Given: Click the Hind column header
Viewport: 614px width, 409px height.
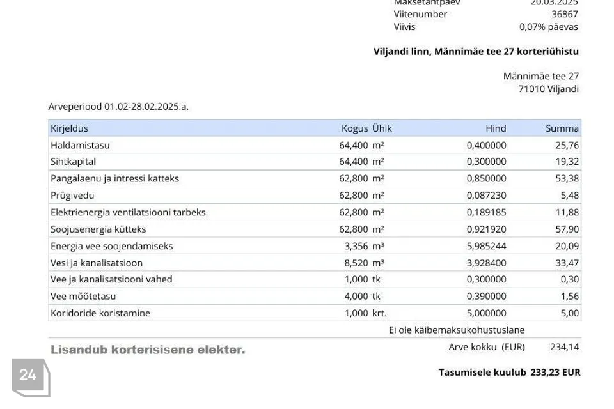Looking at the screenshot, I should tap(495, 128).
